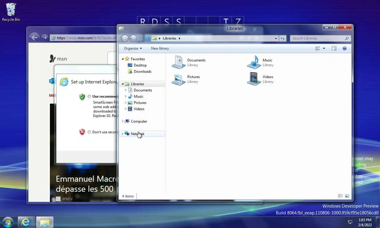
Task: Click the Libraries breadcrumb in address bar
Action: click(170, 38)
